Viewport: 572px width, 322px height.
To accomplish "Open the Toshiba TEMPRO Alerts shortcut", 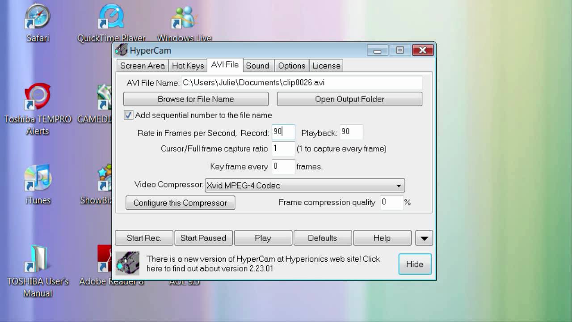I will (x=38, y=109).
